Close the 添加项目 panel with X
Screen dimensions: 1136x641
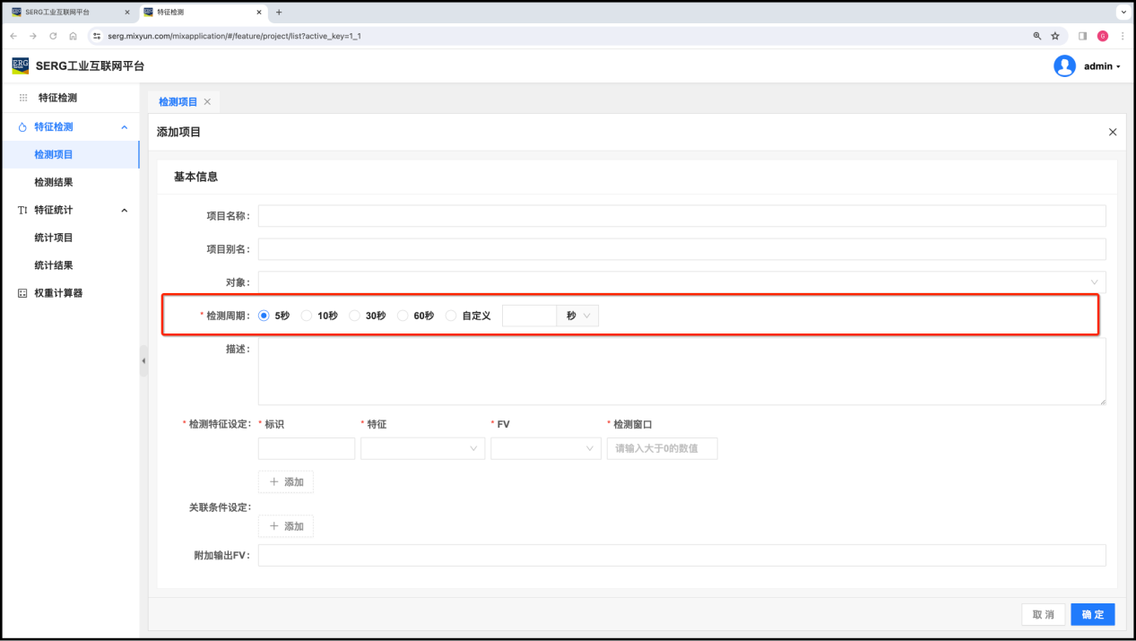click(1113, 132)
